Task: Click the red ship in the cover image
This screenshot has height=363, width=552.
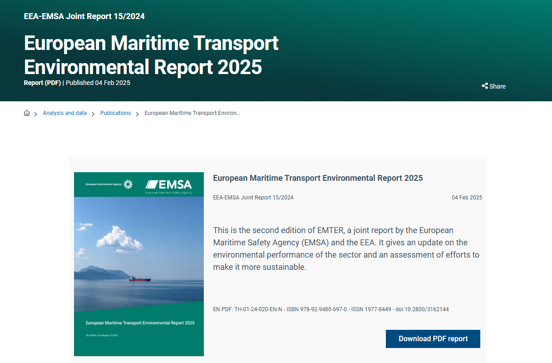Action: pyautogui.click(x=139, y=278)
